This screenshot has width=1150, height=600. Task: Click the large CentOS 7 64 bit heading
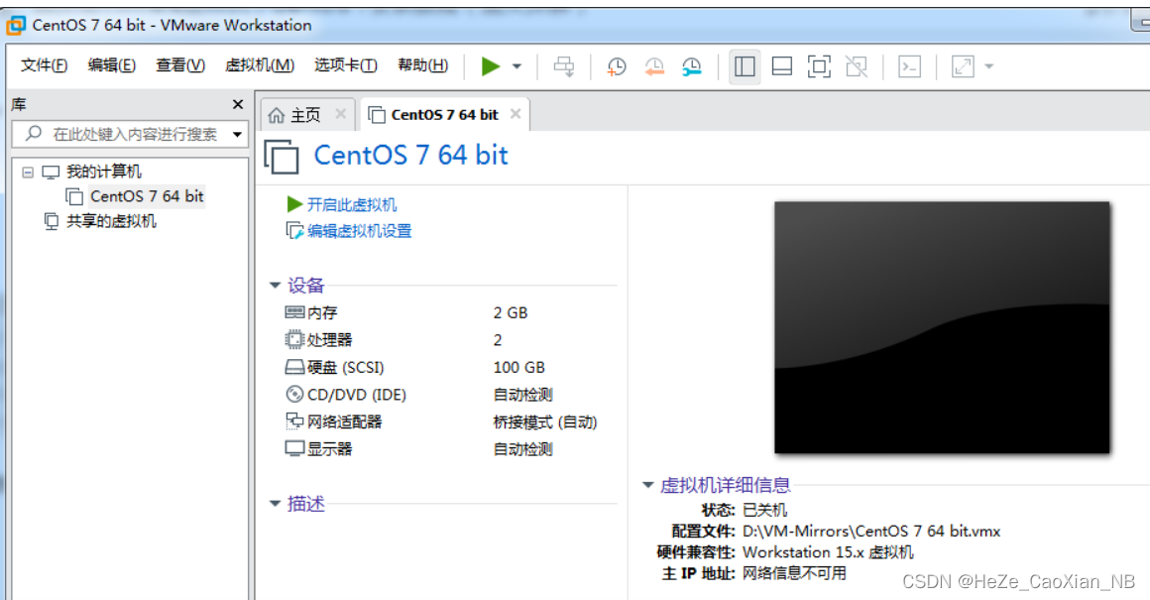[x=410, y=156]
